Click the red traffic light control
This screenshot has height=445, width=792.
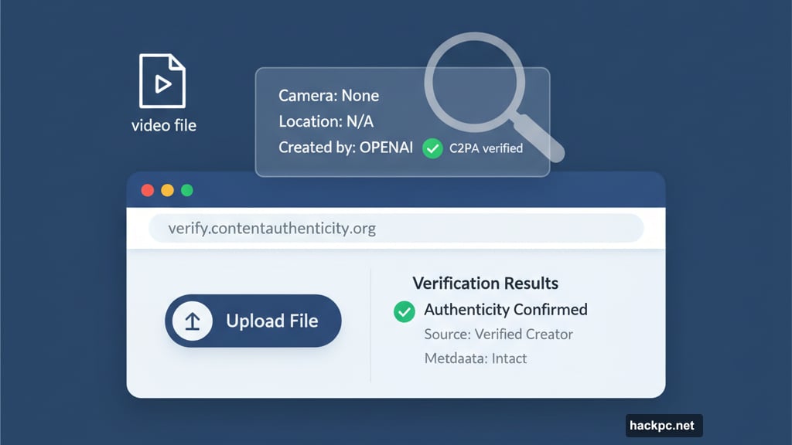point(148,189)
